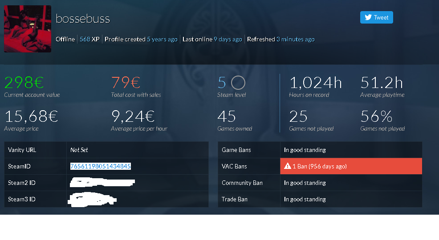Click the VAC Bans row label
This screenshot has height=240, width=439.
click(234, 166)
